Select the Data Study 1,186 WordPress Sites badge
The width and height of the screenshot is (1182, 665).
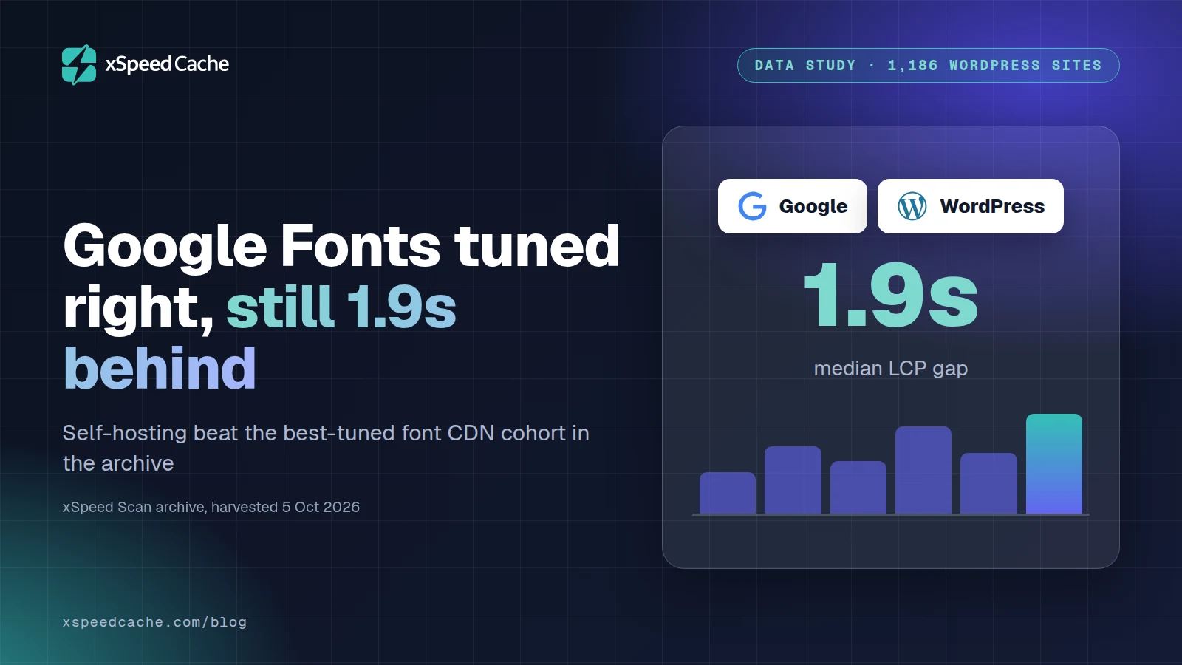point(928,65)
